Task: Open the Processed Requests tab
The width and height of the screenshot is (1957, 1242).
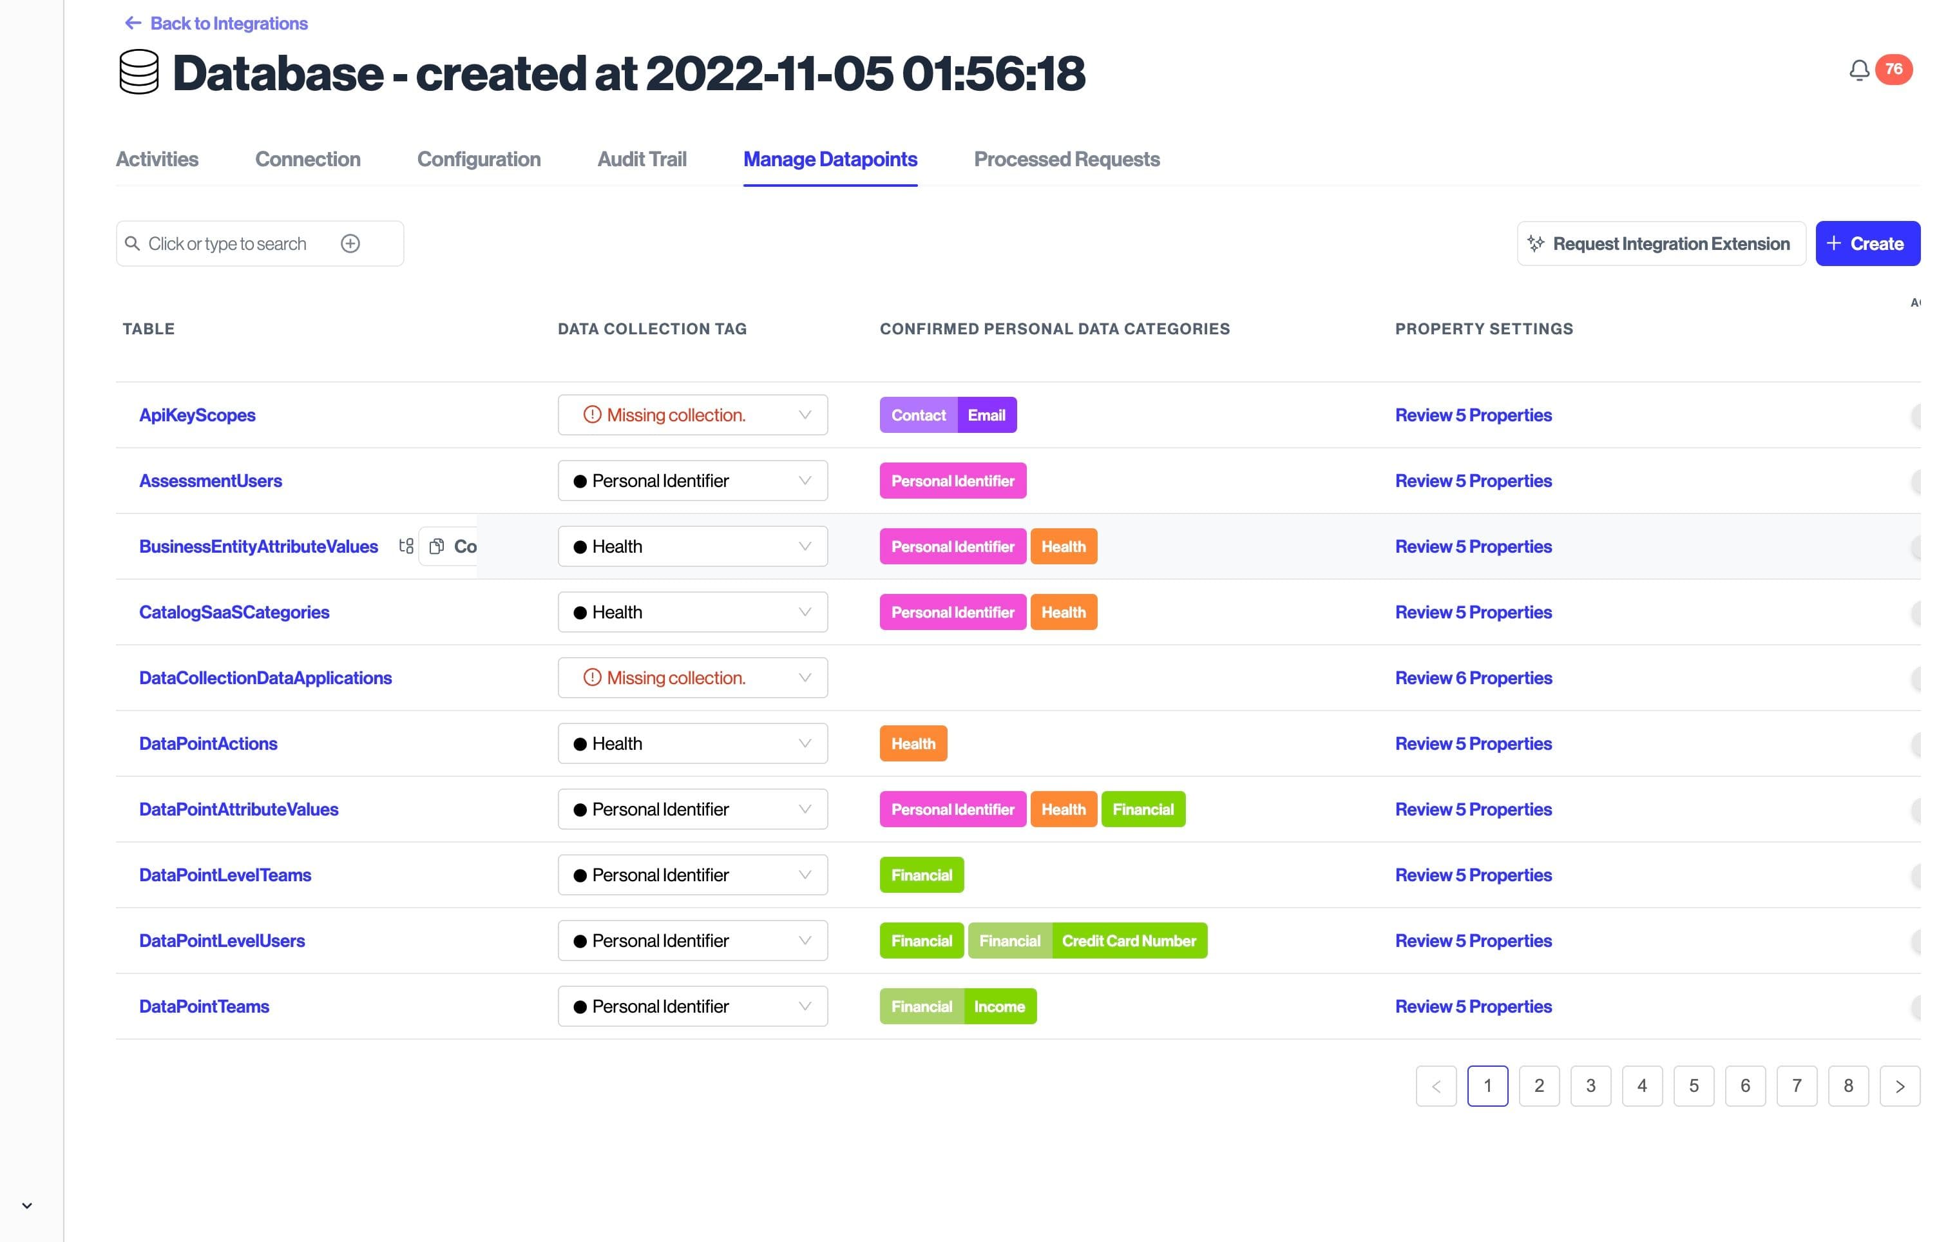Action: tap(1066, 159)
